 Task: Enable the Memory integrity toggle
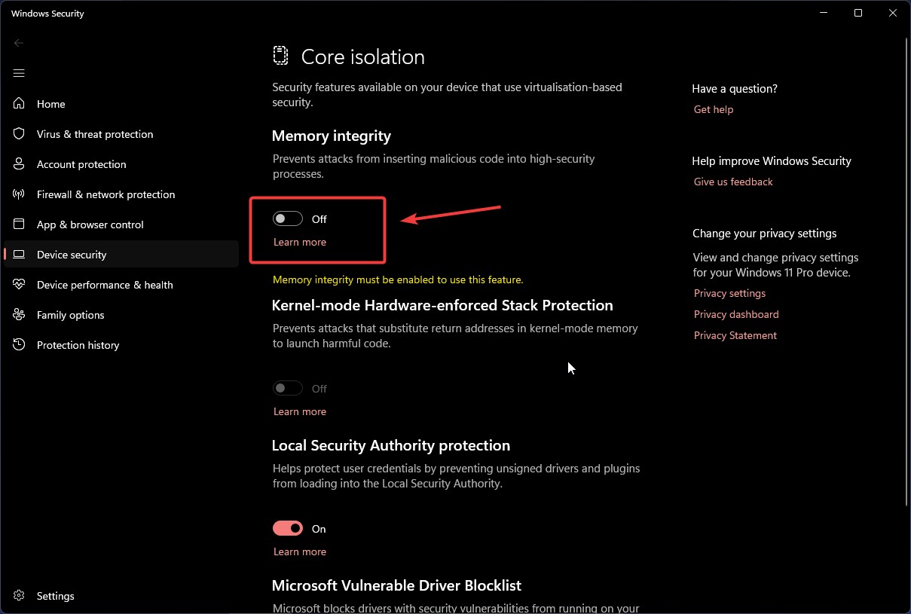coord(287,218)
